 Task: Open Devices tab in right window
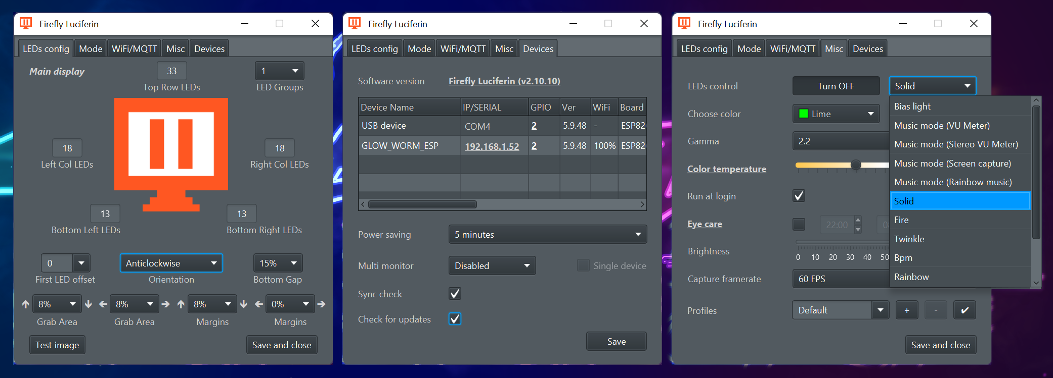868,48
